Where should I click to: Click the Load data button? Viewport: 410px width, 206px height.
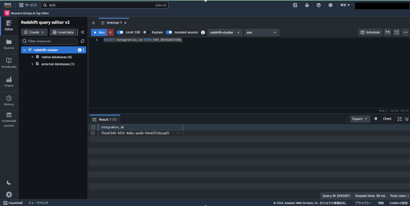coord(63,32)
